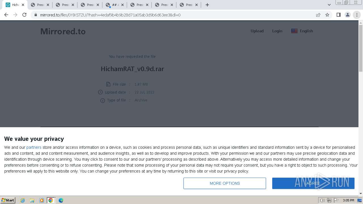Click the File size icon

click(108, 84)
